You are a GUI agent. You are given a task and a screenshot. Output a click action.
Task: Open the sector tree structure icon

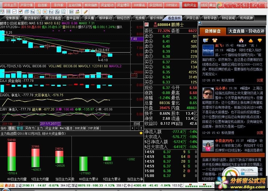point(39,12)
